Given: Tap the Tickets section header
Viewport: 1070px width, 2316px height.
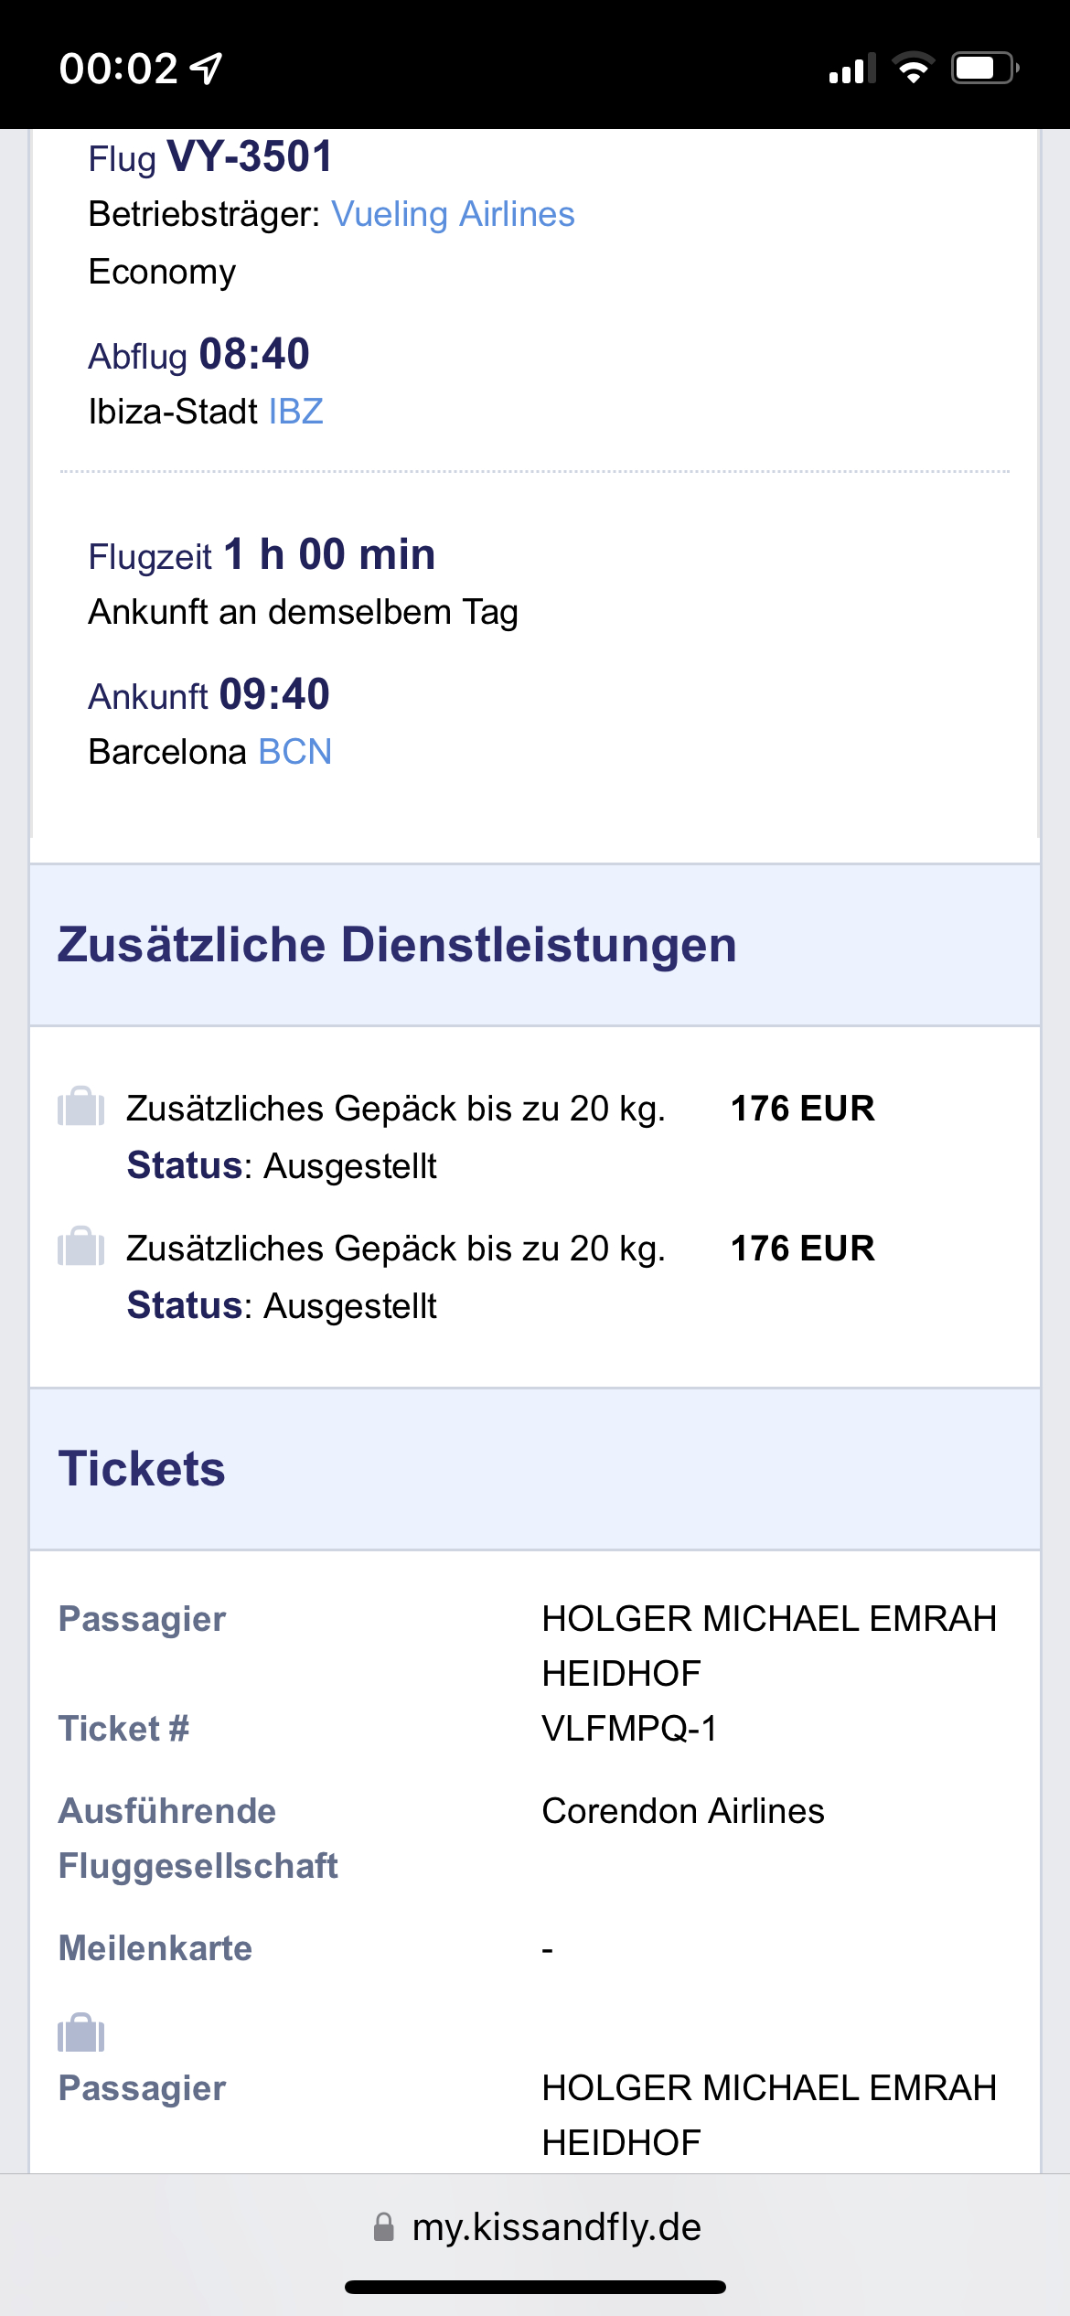Looking at the screenshot, I should (x=142, y=1469).
